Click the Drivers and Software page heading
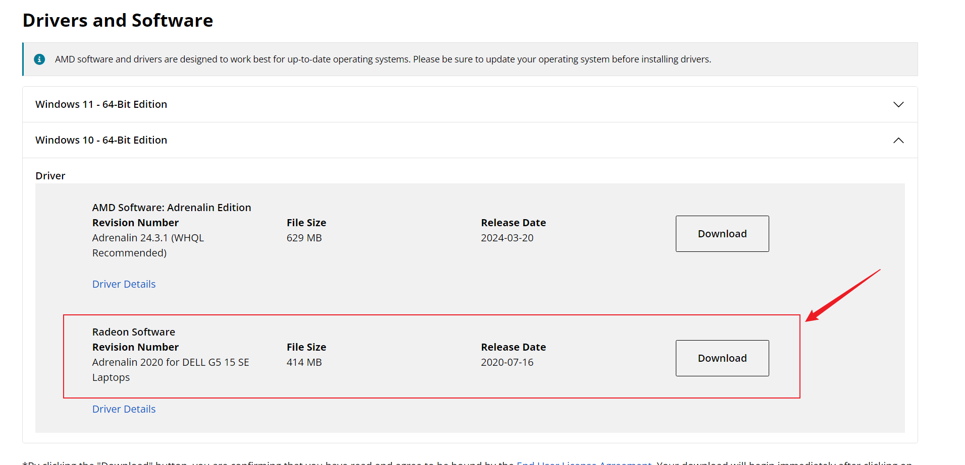Image resolution: width=965 pixels, height=465 pixels. click(118, 21)
